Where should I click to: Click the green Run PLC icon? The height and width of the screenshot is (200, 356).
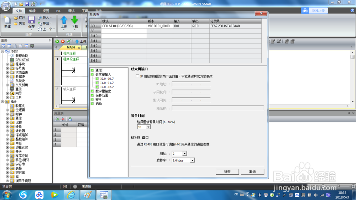(57, 41)
